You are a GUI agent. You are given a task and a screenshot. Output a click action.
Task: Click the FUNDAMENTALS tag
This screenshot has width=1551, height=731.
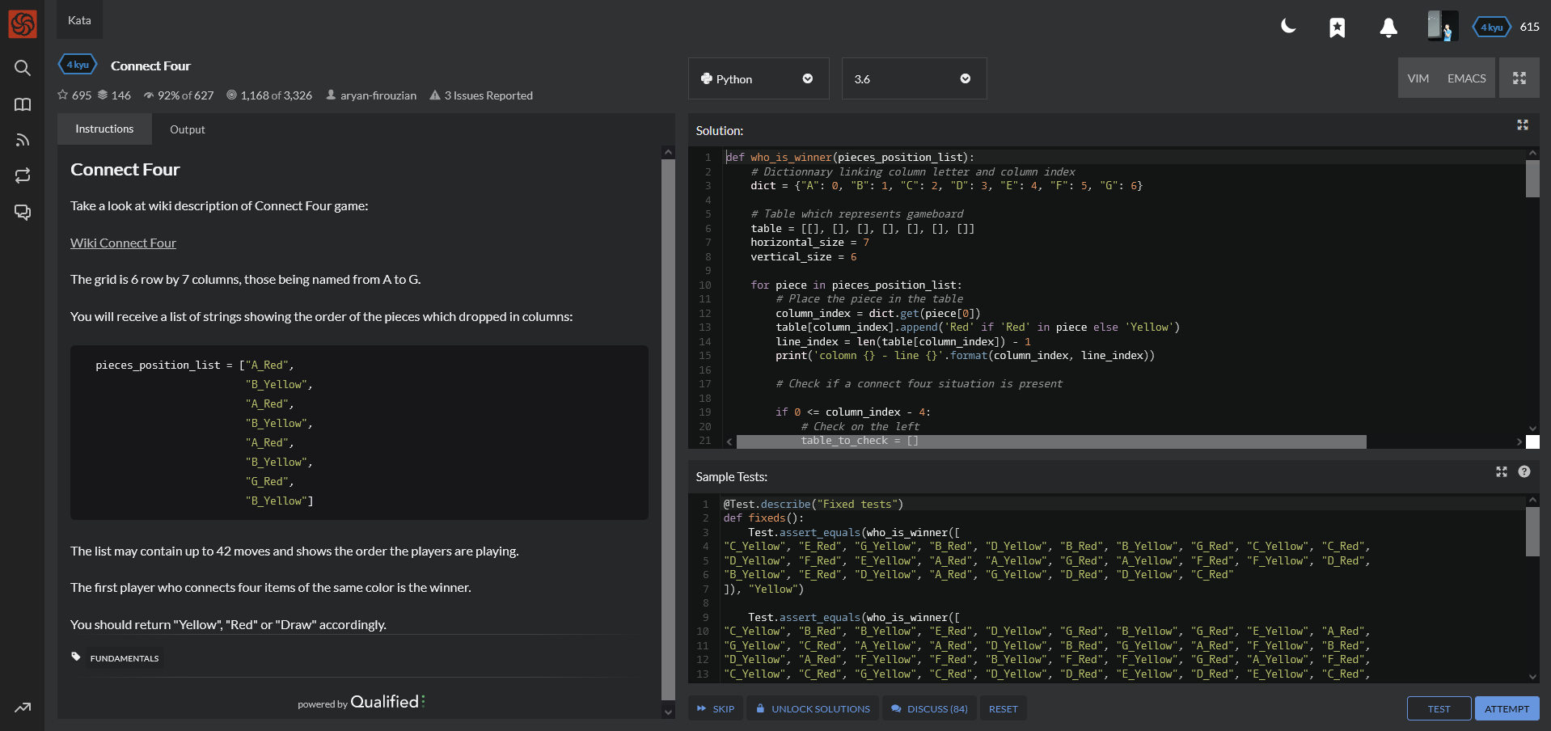125,658
